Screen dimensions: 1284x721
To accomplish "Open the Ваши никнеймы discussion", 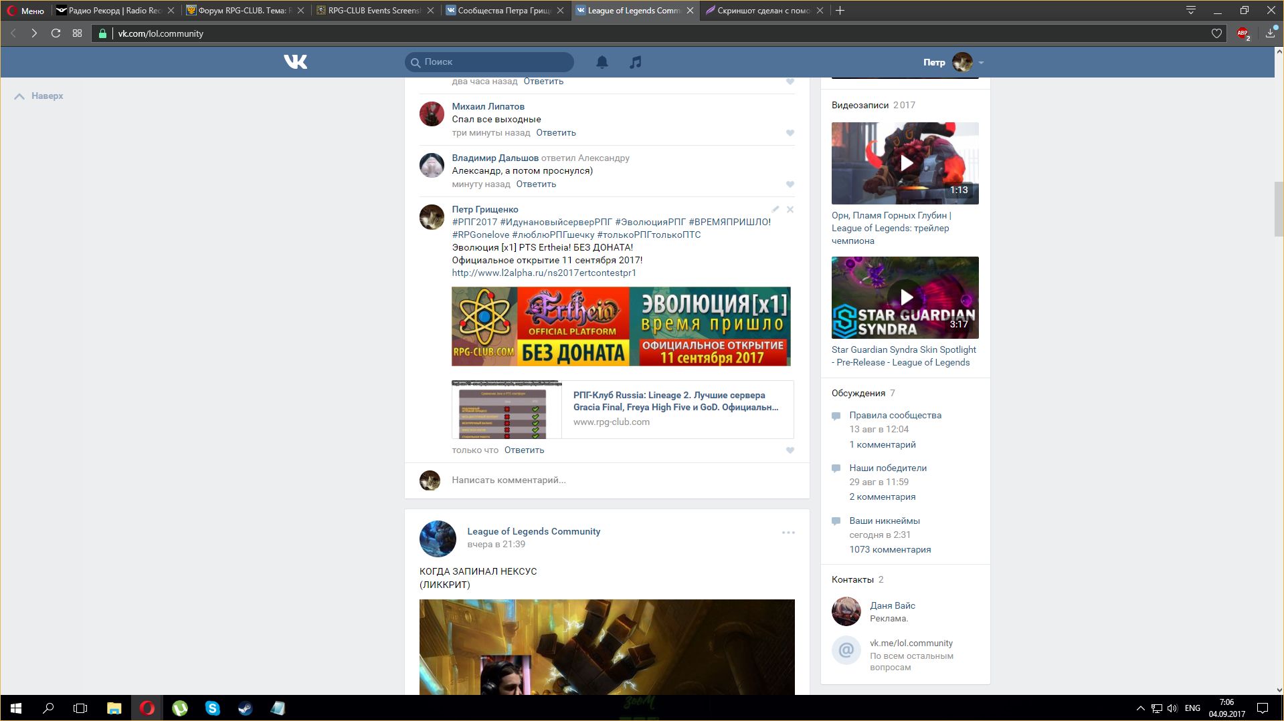I will (x=885, y=521).
